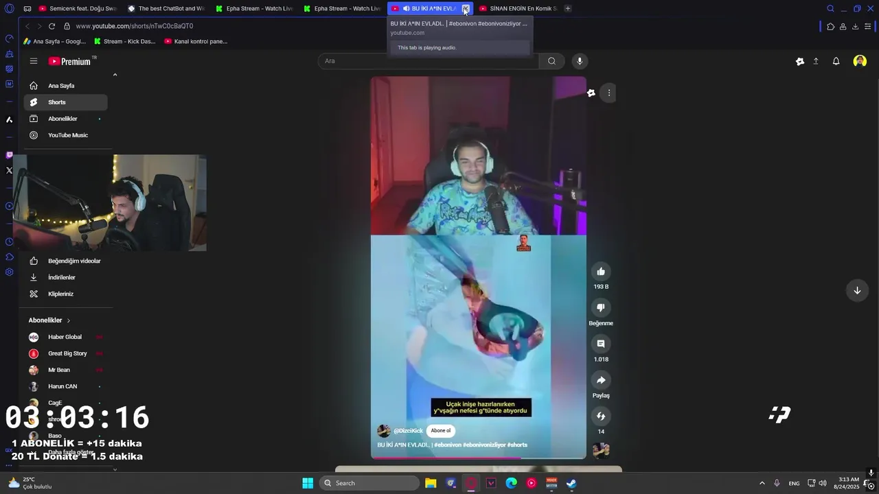Viewport: 879px width, 494px height.
Task: Open browser tab search magnifier
Action: [x=830, y=8]
